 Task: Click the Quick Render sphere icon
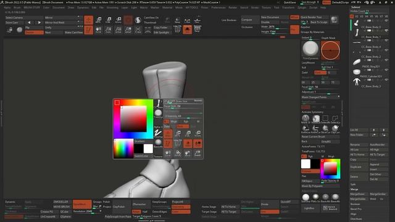335,20
